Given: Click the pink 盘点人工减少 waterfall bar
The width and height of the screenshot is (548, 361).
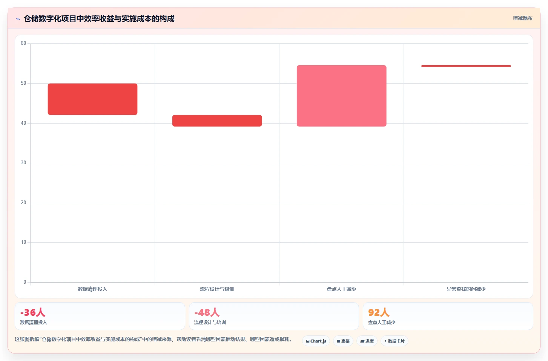Looking at the screenshot, I should point(341,96).
